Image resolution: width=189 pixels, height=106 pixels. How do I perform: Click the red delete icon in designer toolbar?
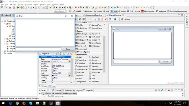[x=106, y=19]
